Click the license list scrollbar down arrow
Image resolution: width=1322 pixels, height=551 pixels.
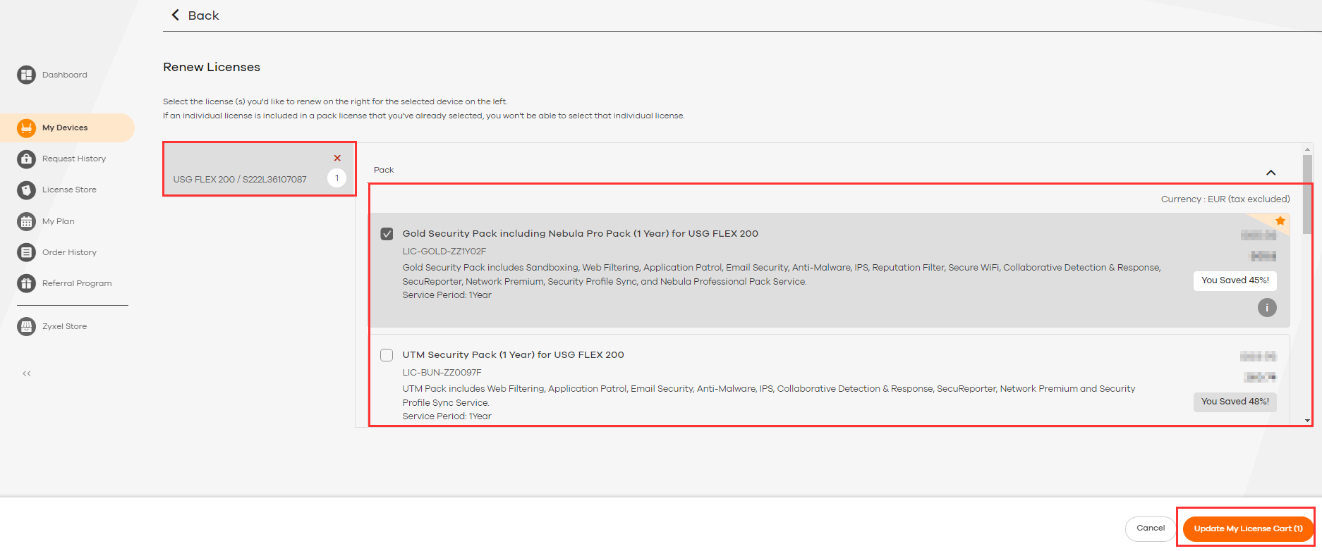1307,421
